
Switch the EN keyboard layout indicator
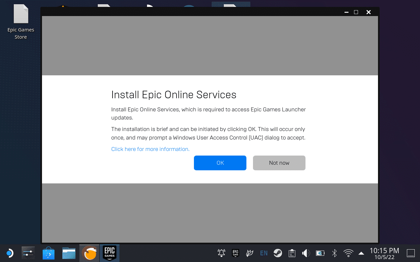click(264, 253)
